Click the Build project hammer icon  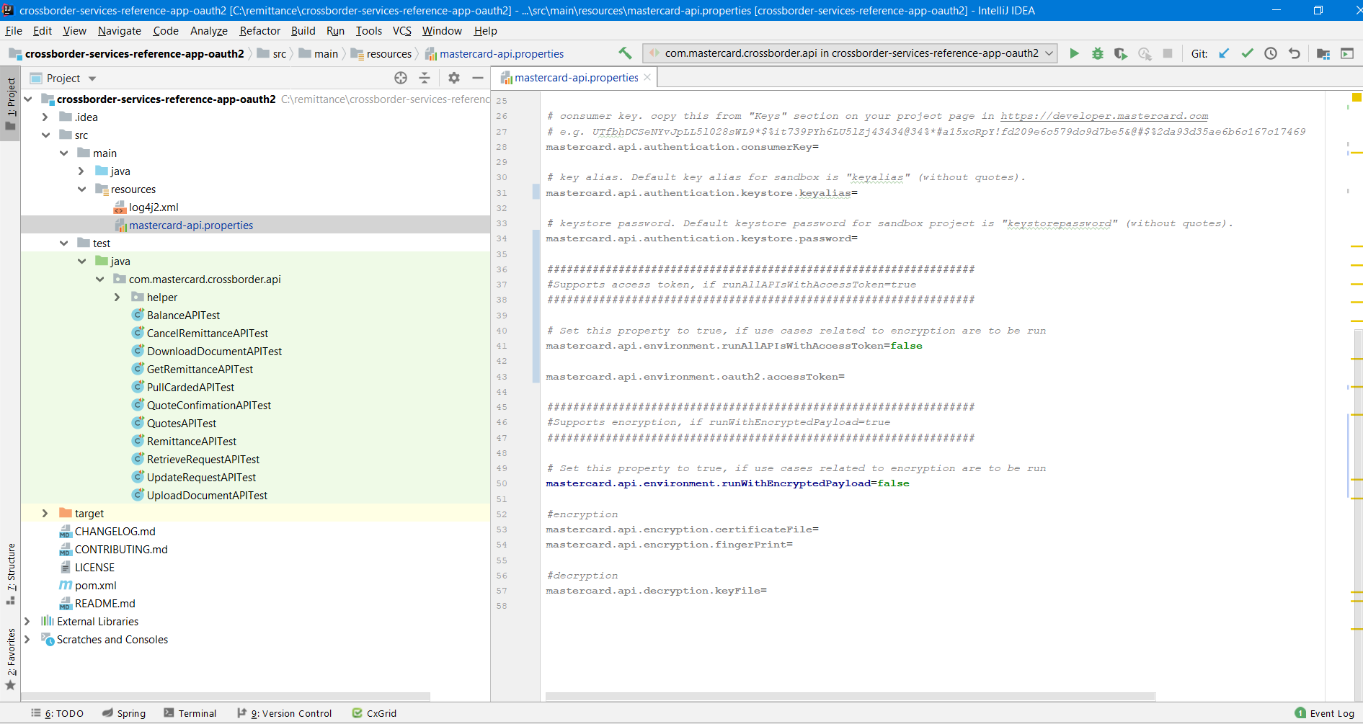click(x=625, y=53)
